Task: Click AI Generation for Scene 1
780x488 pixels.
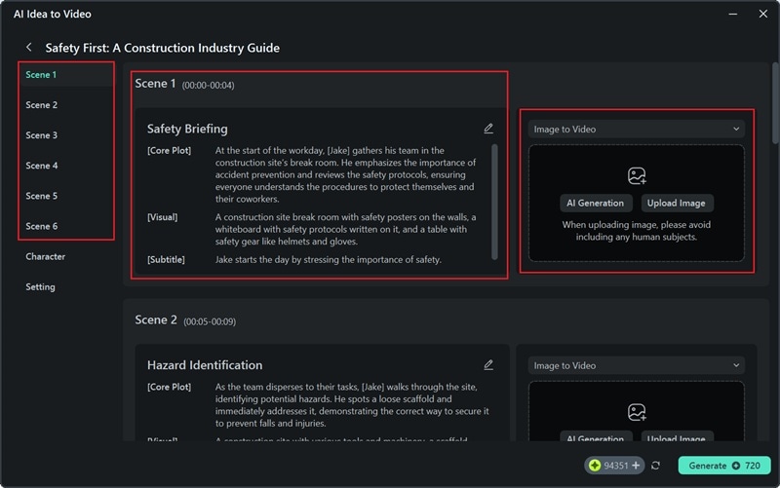Action: point(596,204)
